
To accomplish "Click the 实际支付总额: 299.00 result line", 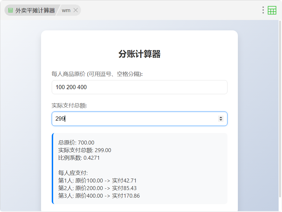I will [x=85, y=150].
